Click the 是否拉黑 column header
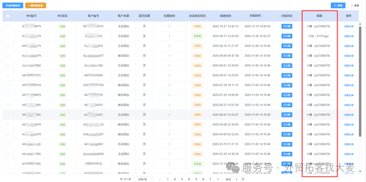The width and height of the screenshot is (366, 182). click(144, 16)
